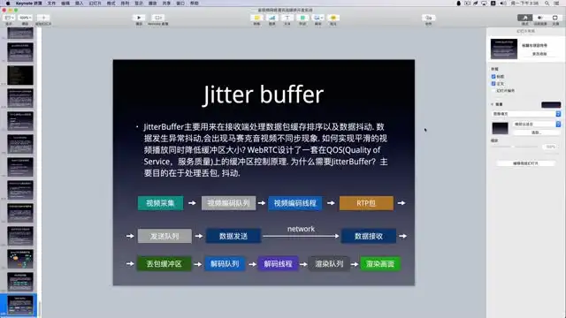Click the scale percentage field

tap(550, 147)
